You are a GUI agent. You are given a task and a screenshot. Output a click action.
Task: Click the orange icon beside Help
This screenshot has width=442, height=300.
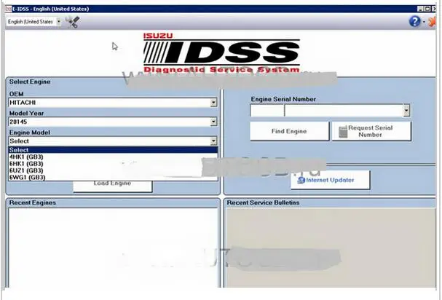(x=432, y=22)
